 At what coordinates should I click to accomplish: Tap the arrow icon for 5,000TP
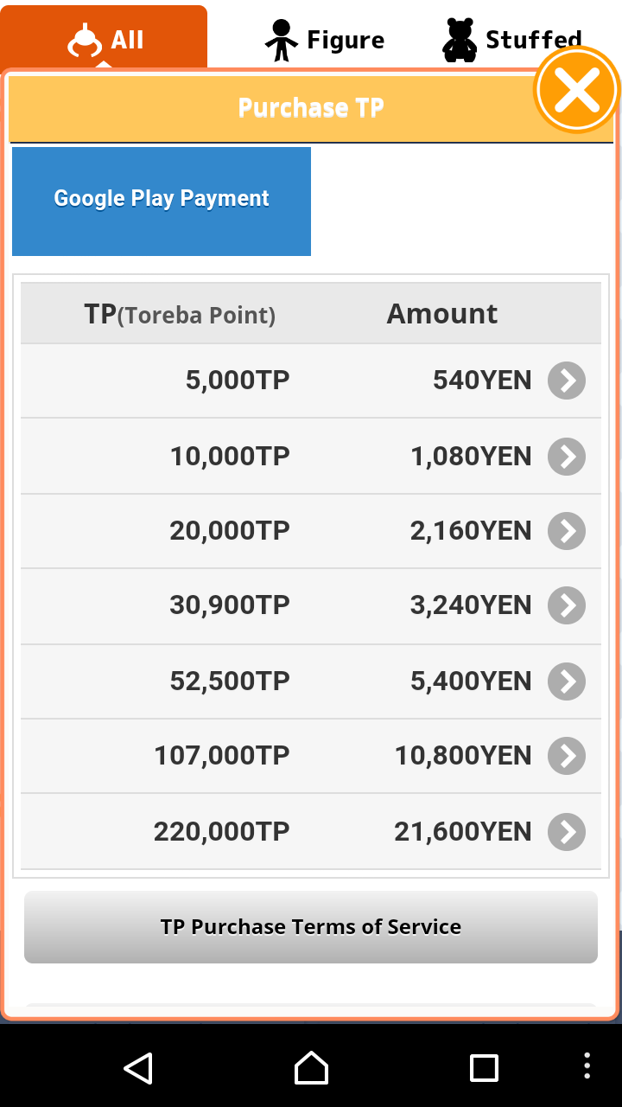[x=567, y=381]
